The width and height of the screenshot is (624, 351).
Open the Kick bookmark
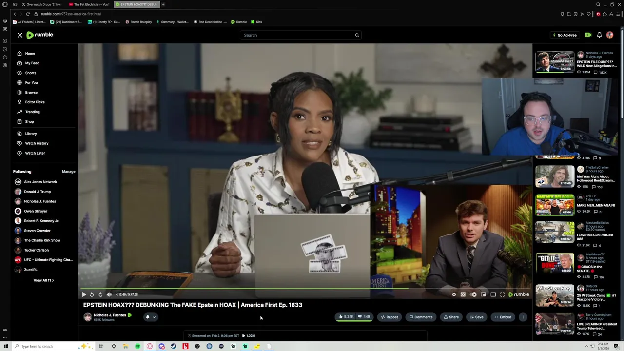tap(256, 22)
